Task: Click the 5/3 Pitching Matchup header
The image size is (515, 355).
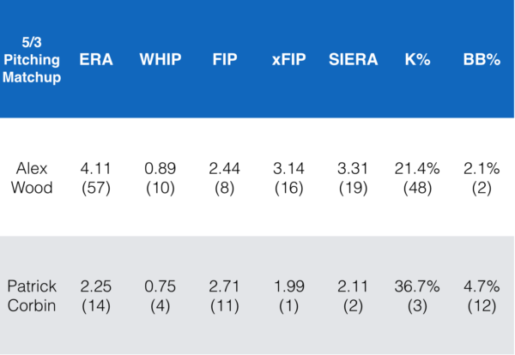Action: pos(33,59)
